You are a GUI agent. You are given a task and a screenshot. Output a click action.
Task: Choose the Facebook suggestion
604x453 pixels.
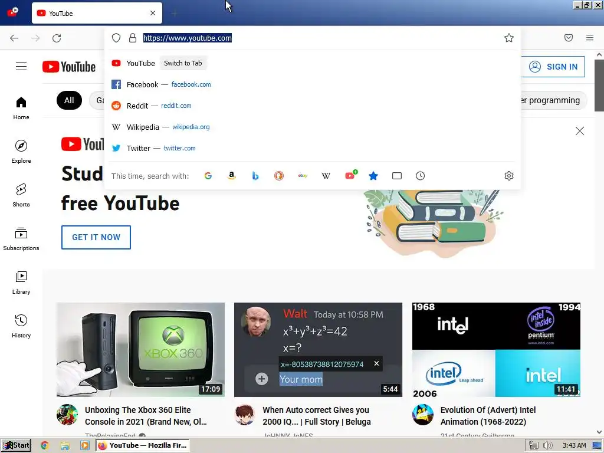point(312,84)
